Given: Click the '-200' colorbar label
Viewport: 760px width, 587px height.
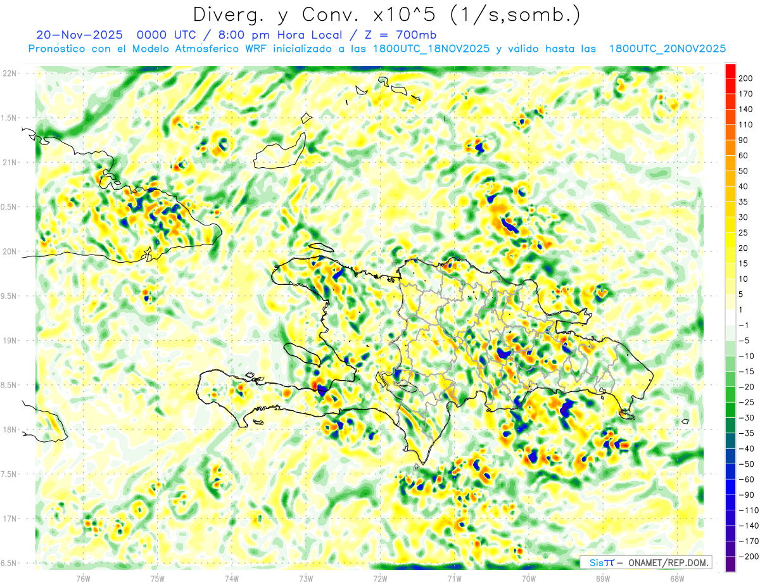Looking at the screenshot, I should [x=748, y=556].
